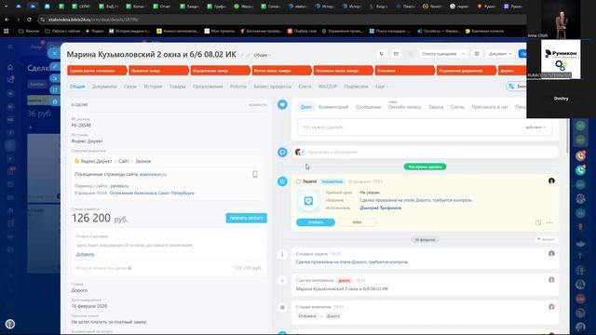
Task: Click the note icon on the task card
Action: [538, 222]
